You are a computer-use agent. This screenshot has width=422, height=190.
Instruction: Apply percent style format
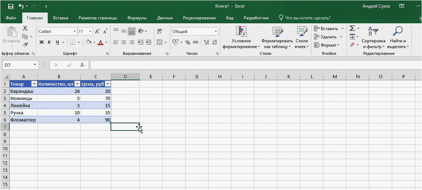(188, 42)
